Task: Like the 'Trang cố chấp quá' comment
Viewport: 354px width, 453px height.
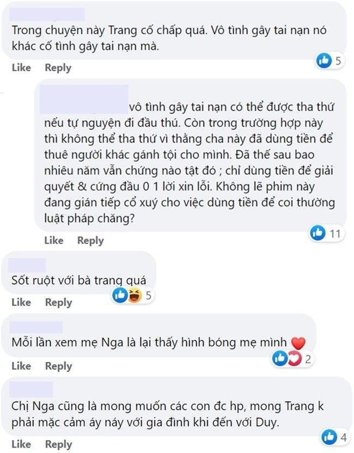Action: coord(21,68)
